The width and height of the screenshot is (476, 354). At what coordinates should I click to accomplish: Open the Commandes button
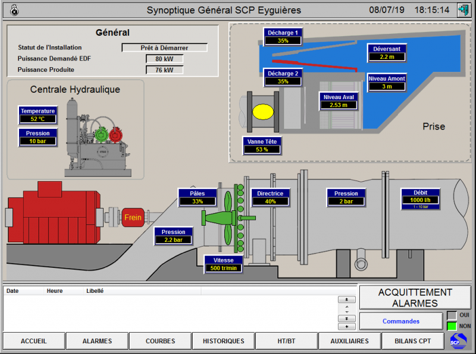[401, 321]
